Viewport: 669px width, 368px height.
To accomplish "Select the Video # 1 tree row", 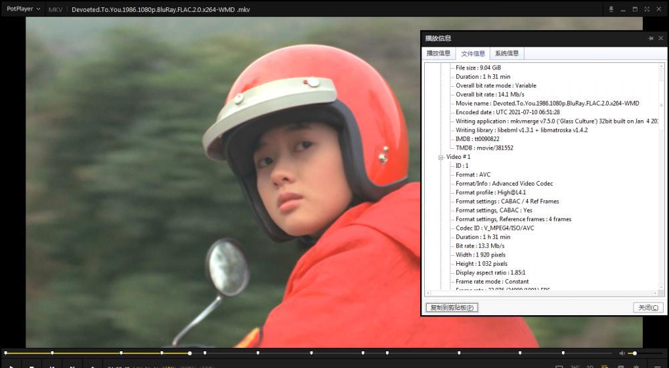I will point(458,157).
